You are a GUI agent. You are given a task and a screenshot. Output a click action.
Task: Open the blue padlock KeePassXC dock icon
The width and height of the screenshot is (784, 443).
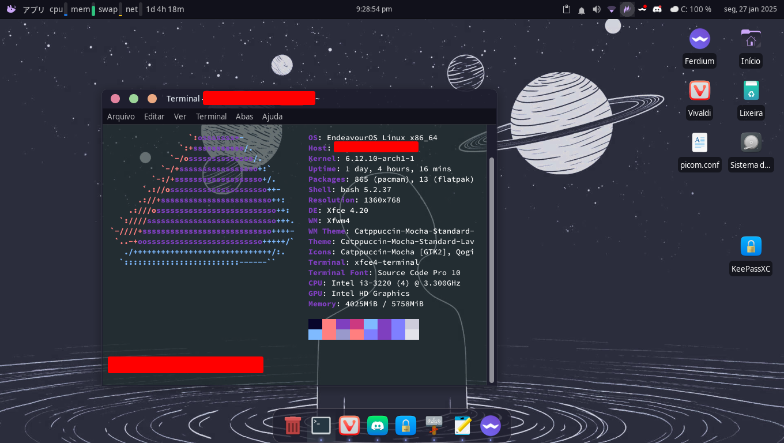pos(406,426)
